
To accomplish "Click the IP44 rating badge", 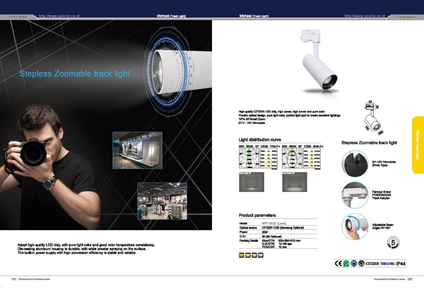I will (402, 263).
